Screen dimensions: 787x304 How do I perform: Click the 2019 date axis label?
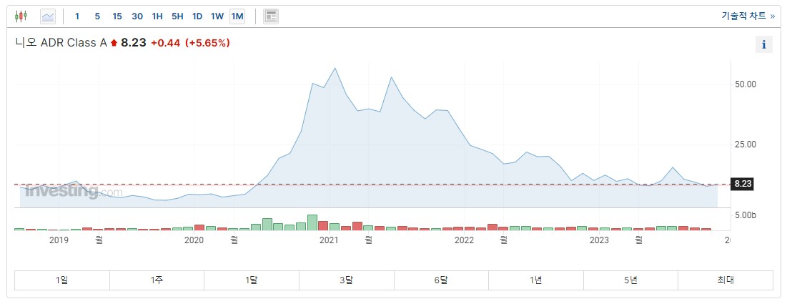coord(59,240)
